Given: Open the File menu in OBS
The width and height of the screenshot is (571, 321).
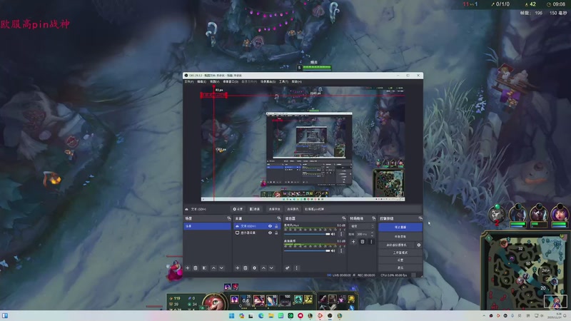Looking at the screenshot, I should tap(188, 81).
